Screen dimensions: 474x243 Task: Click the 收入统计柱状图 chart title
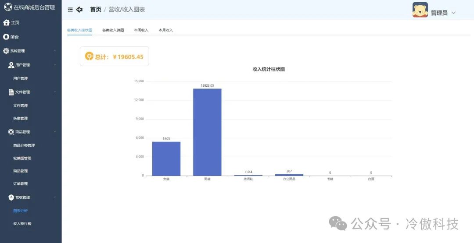(x=269, y=69)
